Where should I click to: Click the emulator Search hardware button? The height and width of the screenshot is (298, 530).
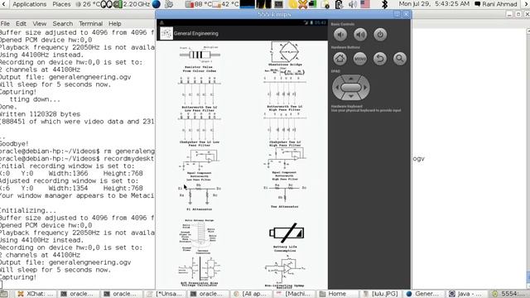[400, 59]
